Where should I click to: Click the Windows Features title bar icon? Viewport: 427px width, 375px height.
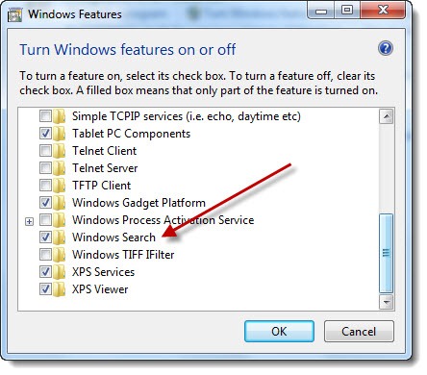[x=14, y=14]
